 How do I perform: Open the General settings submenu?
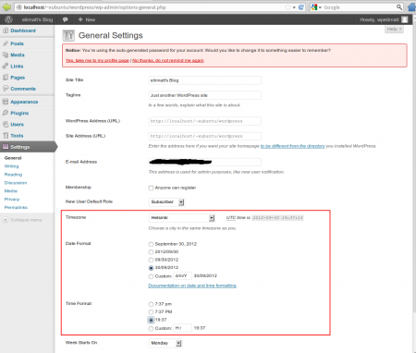click(x=13, y=158)
